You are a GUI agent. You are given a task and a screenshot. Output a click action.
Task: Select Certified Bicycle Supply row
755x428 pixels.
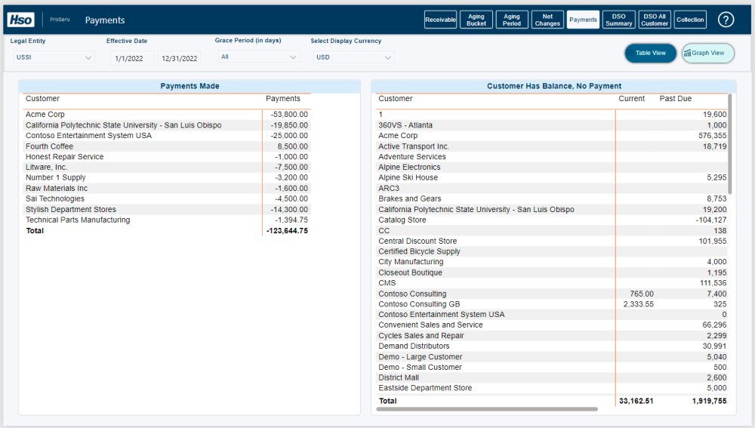click(x=551, y=251)
